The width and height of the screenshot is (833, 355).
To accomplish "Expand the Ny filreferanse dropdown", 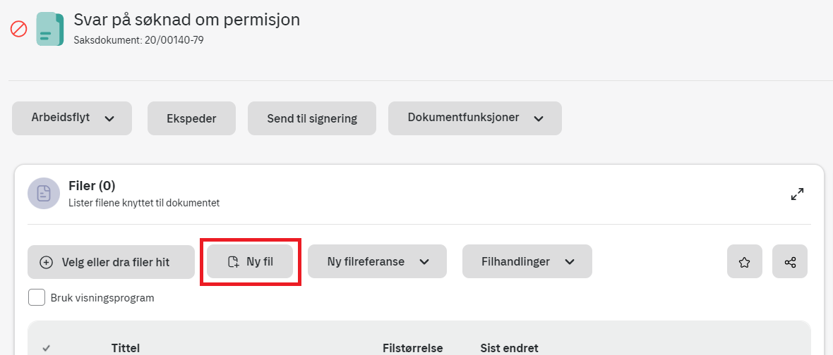I will coord(377,261).
